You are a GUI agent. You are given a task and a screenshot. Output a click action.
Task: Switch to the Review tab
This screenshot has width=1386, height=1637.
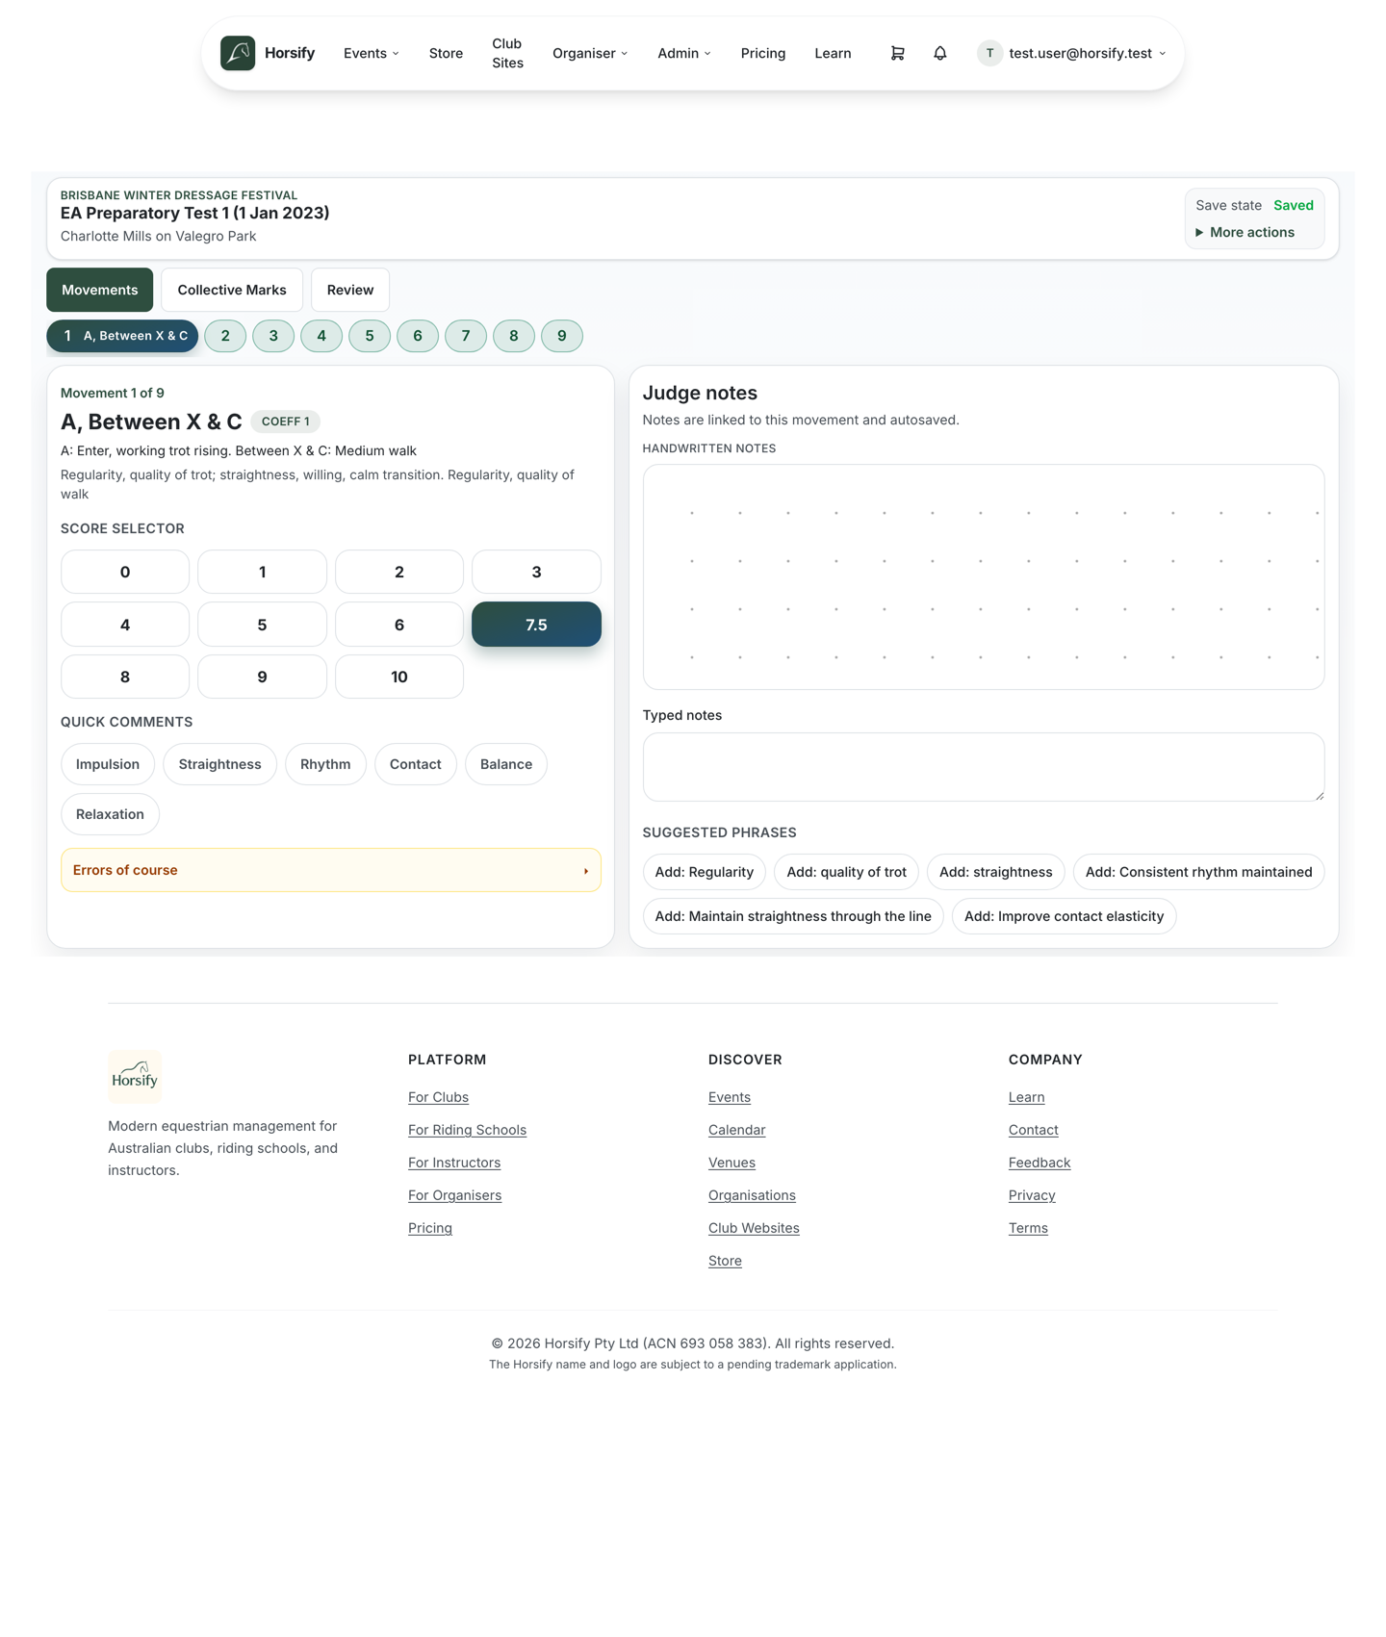[350, 290]
